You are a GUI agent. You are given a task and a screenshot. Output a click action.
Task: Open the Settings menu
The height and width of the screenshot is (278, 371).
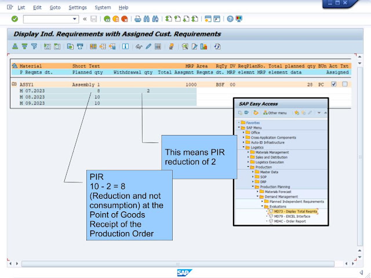(x=78, y=8)
